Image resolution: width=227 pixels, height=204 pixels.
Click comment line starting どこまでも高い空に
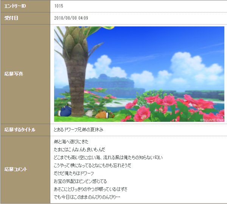click(x=108, y=158)
